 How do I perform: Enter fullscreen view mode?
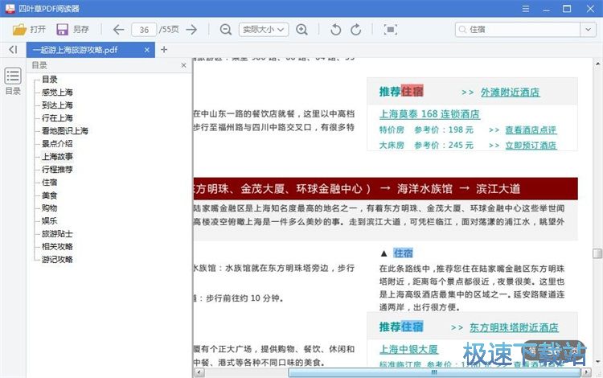coord(390,30)
